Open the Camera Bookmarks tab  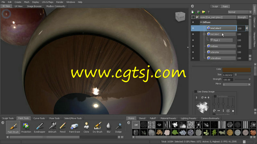point(210,118)
